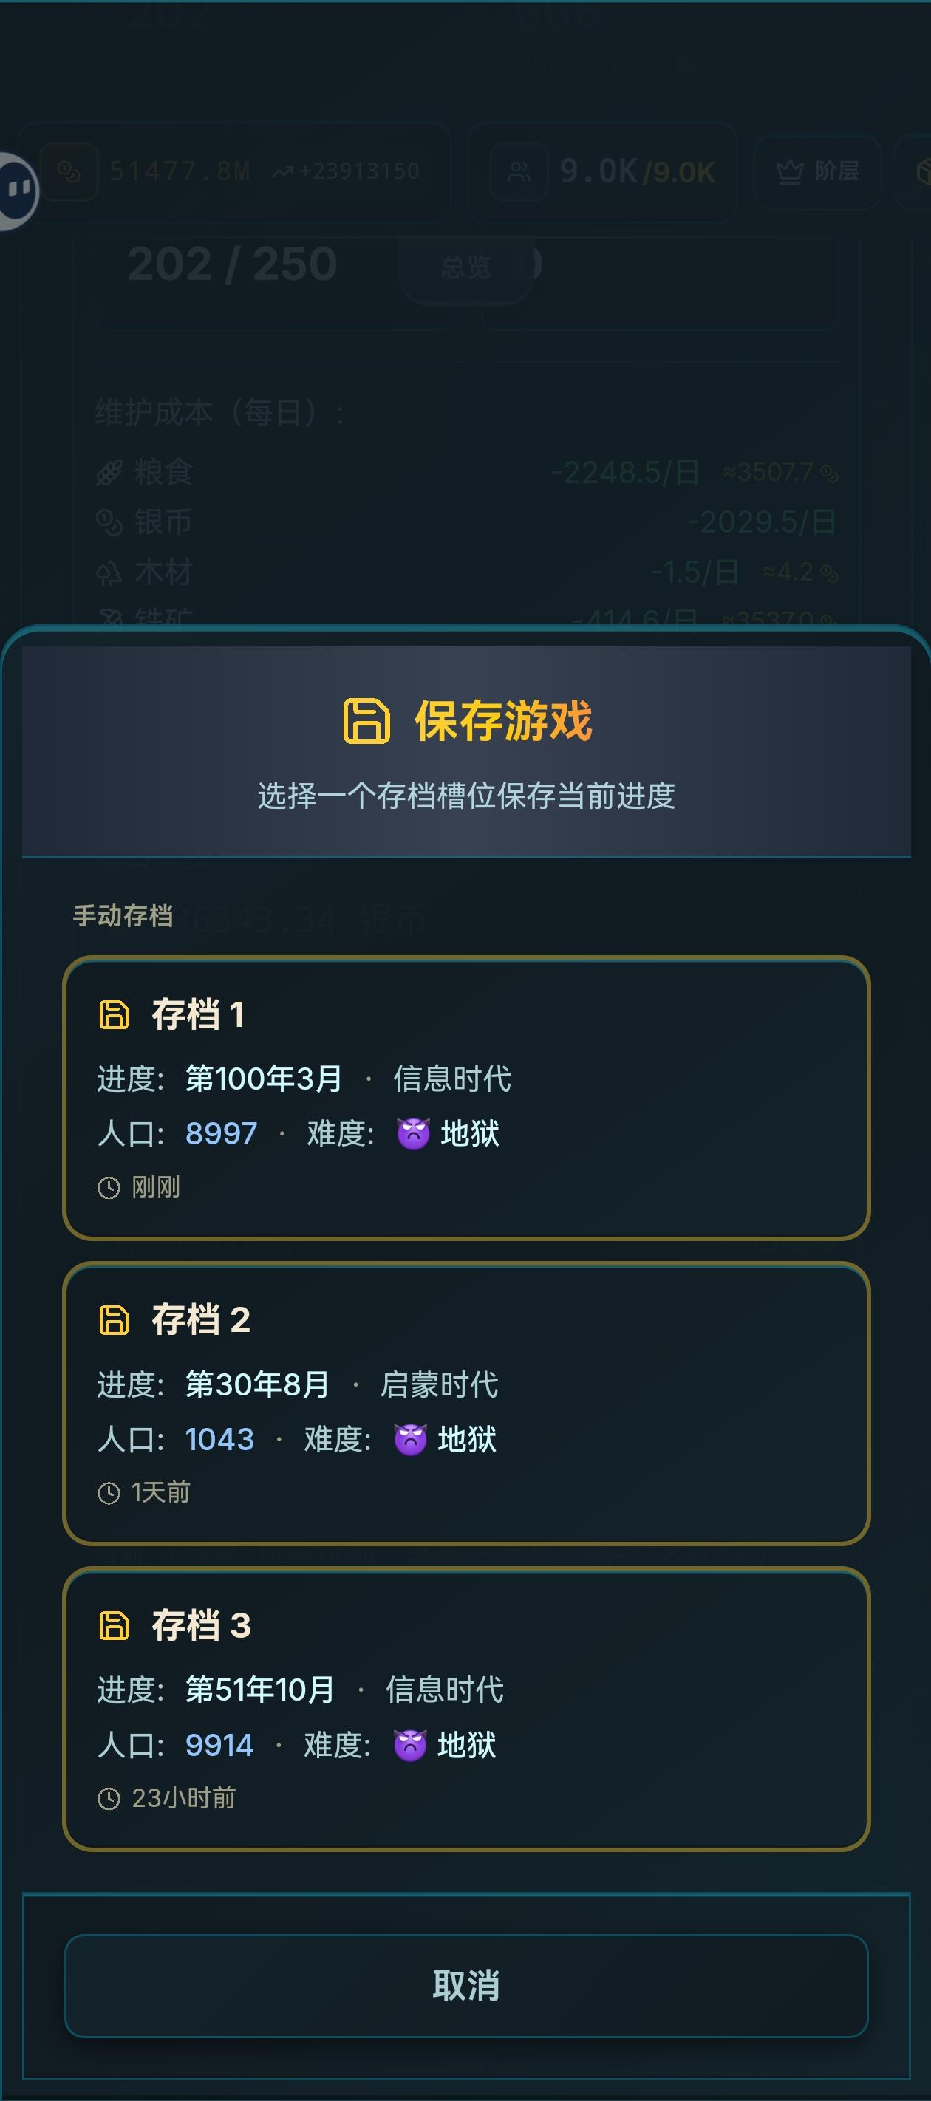Click the clock icon beside 1天前
The height and width of the screenshot is (2101, 931).
point(109,1492)
